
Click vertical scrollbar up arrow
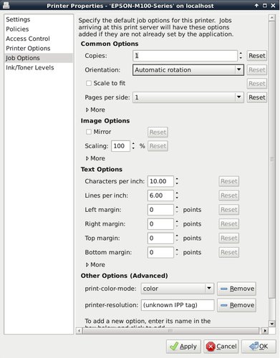(x=271, y=18)
